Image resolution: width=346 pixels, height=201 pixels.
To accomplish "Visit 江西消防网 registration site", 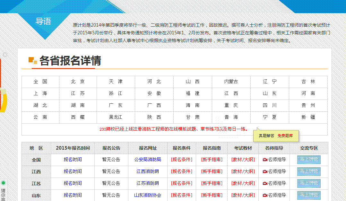I will click(148, 171).
